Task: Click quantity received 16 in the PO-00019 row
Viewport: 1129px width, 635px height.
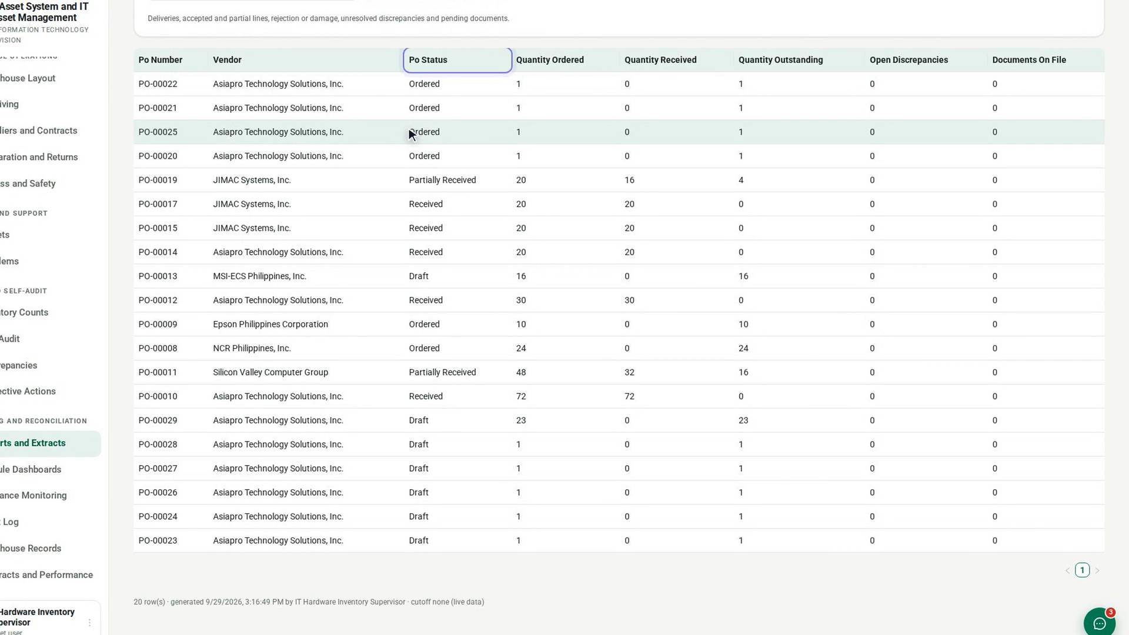Action: (629, 181)
